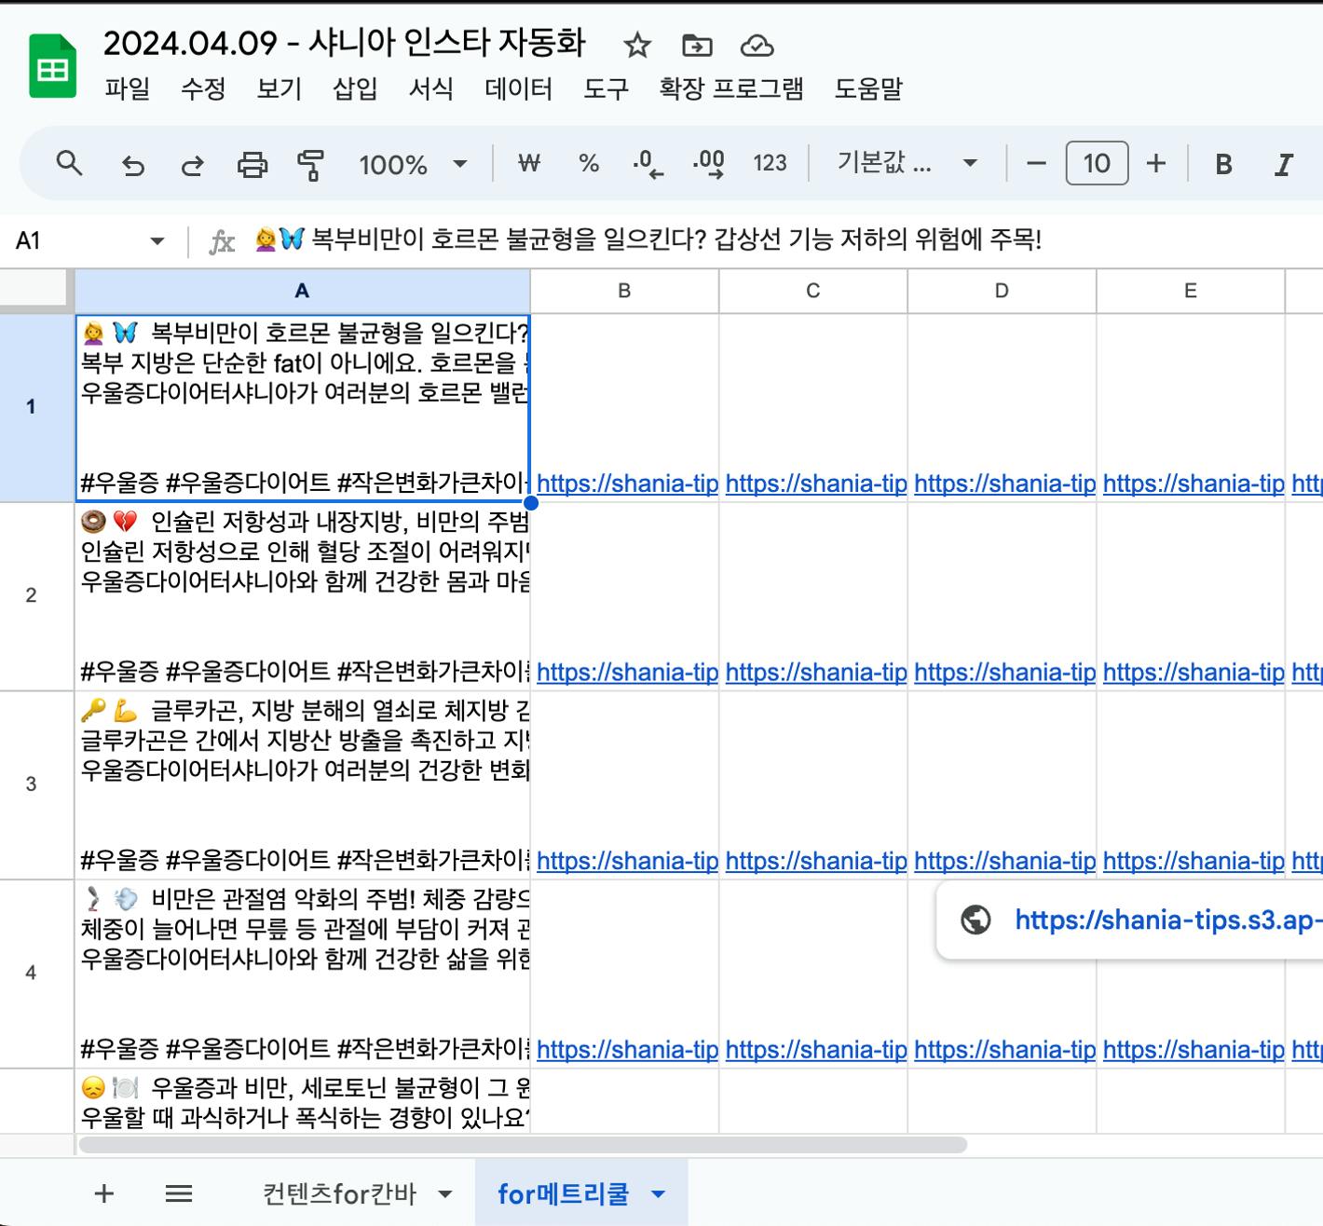This screenshot has width=1323, height=1226.
Task: Move document to folder icon
Action: tap(697, 45)
